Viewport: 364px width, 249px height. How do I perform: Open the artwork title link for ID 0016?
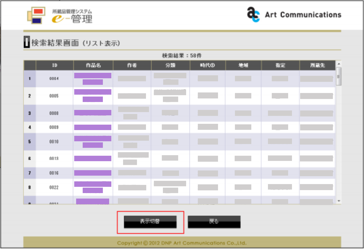(93, 173)
